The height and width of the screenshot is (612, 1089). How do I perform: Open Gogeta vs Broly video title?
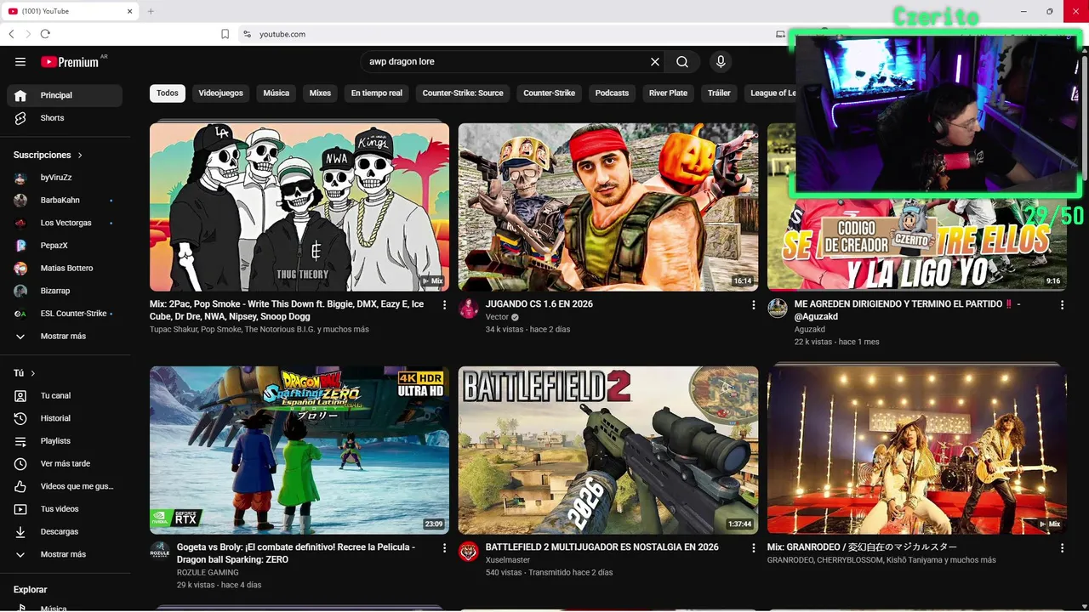(296, 553)
